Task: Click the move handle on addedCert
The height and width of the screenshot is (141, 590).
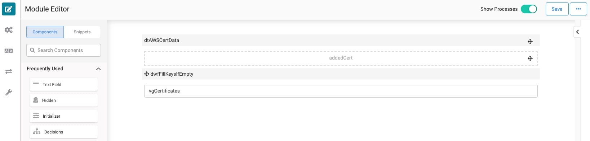Action: (x=530, y=58)
